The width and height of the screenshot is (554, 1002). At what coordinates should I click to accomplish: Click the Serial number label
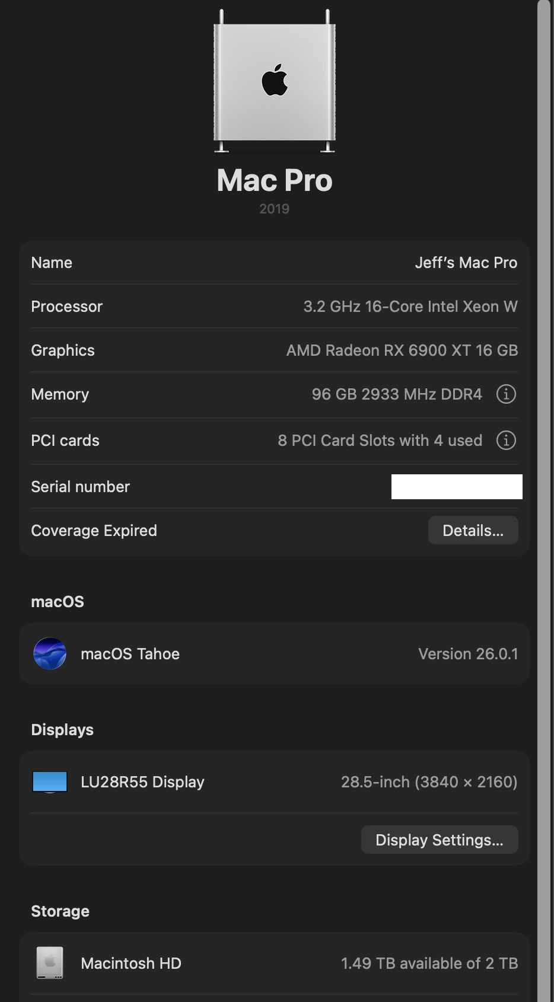click(x=80, y=486)
